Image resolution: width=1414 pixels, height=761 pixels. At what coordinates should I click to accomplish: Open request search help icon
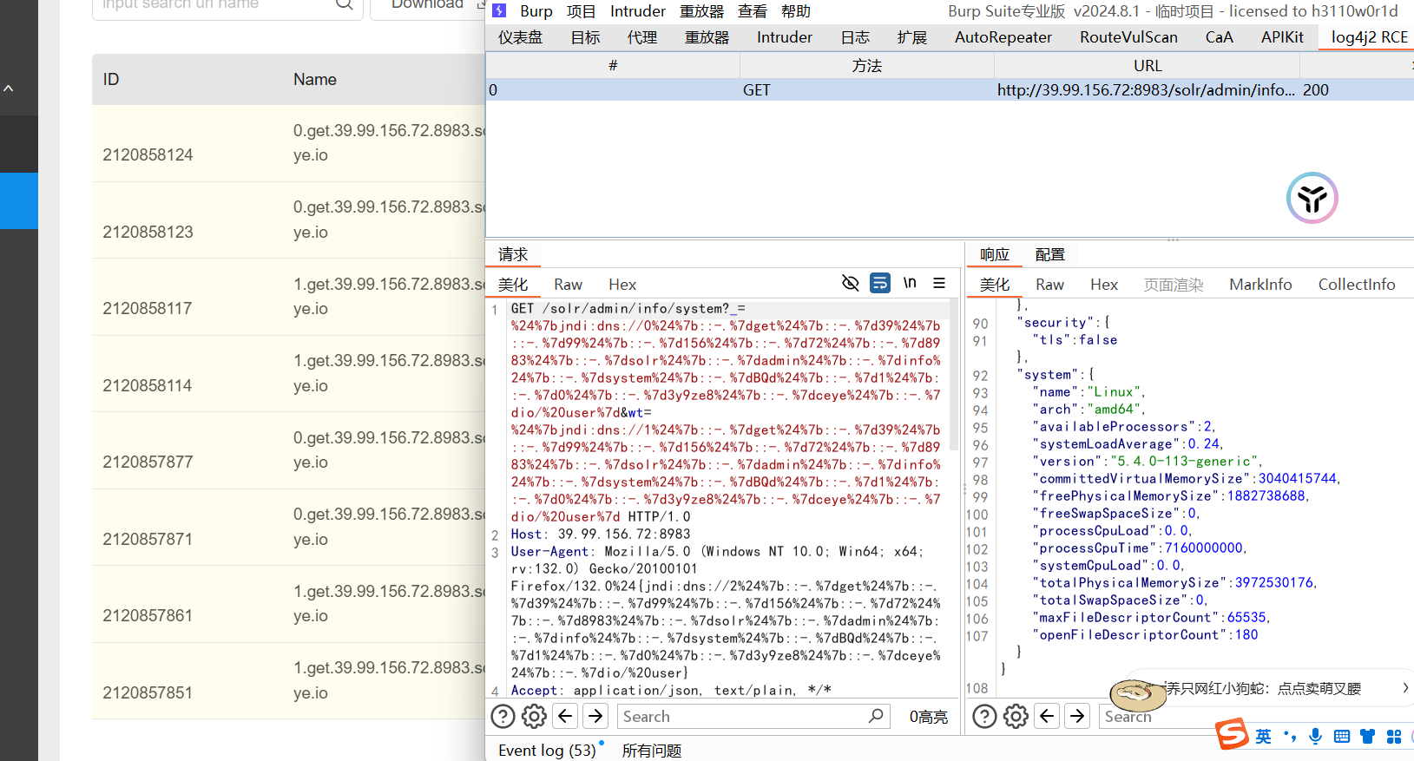503,716
